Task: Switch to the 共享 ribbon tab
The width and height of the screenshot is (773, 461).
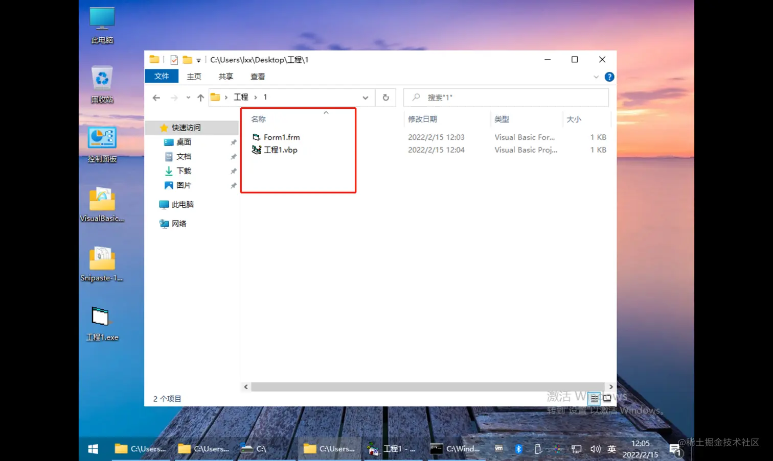Action: tap(225, 77)
